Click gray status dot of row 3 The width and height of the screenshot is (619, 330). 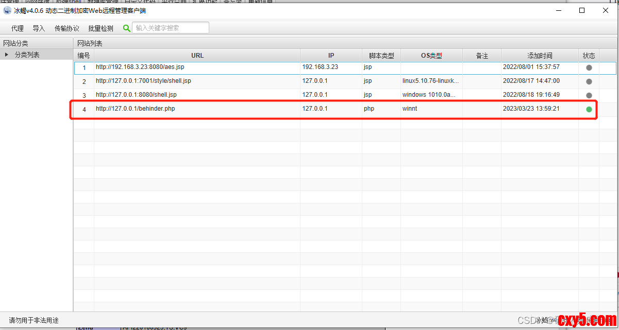589,95
